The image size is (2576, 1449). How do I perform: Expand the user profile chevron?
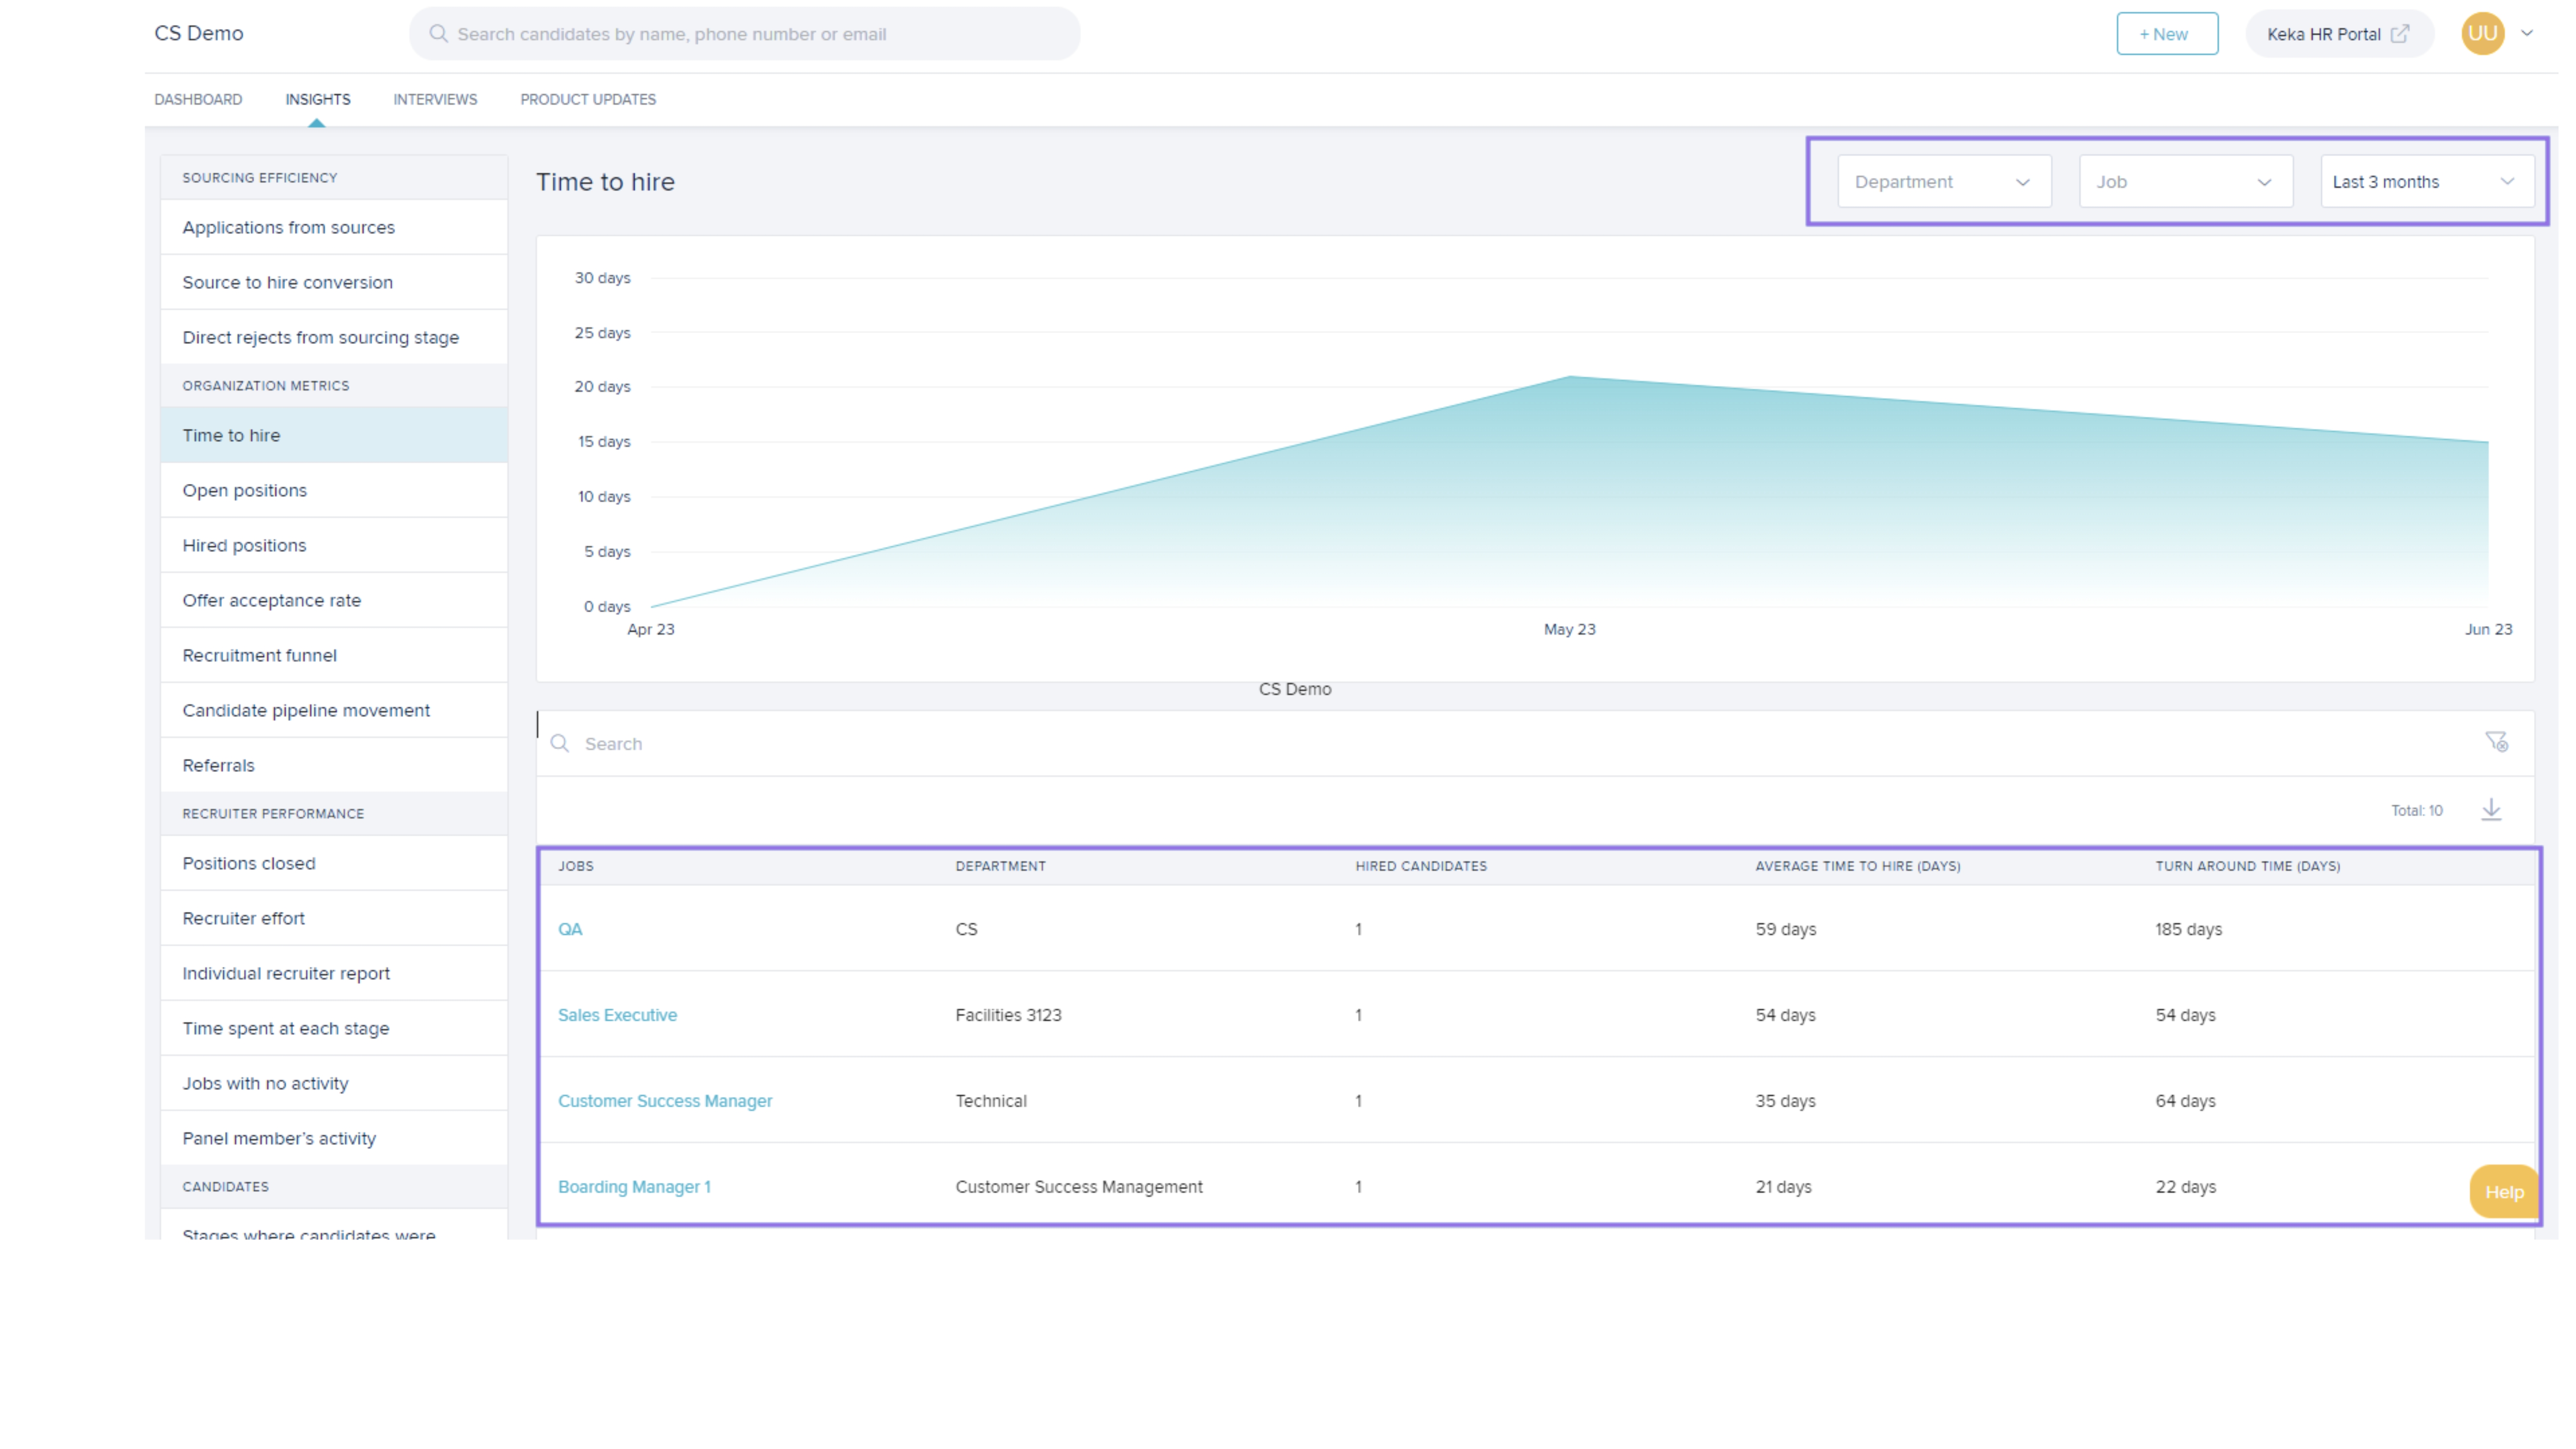2527,34
